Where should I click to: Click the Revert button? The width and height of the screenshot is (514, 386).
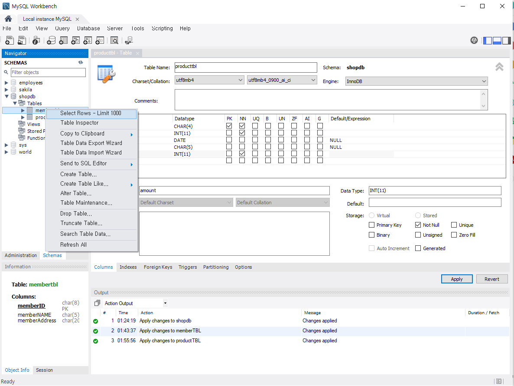[492, 279]
